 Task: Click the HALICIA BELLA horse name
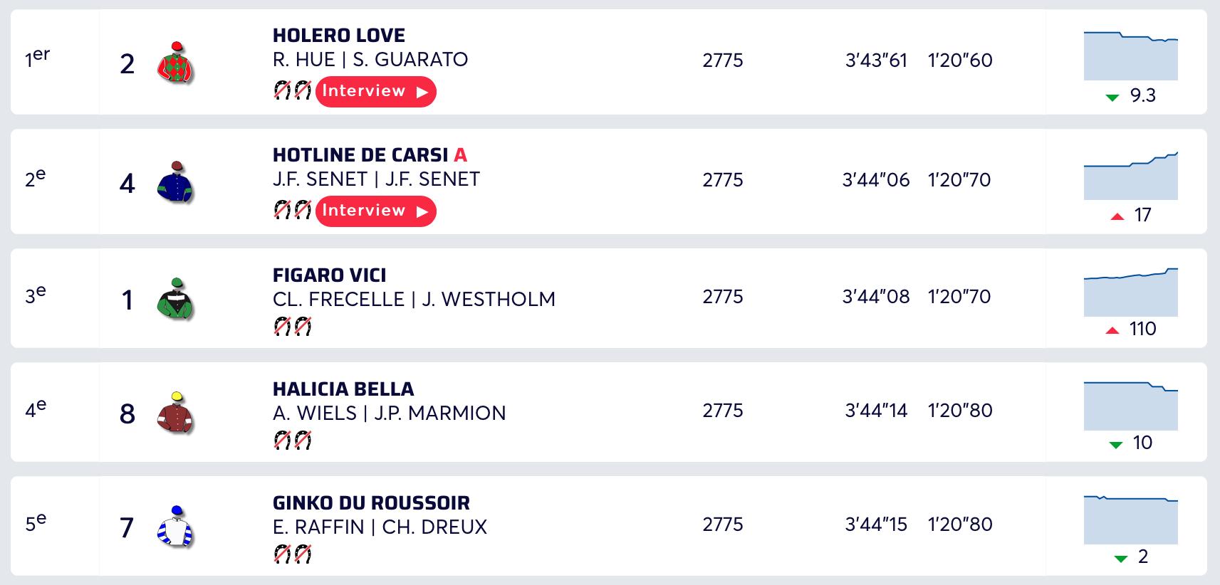[343, 389]
